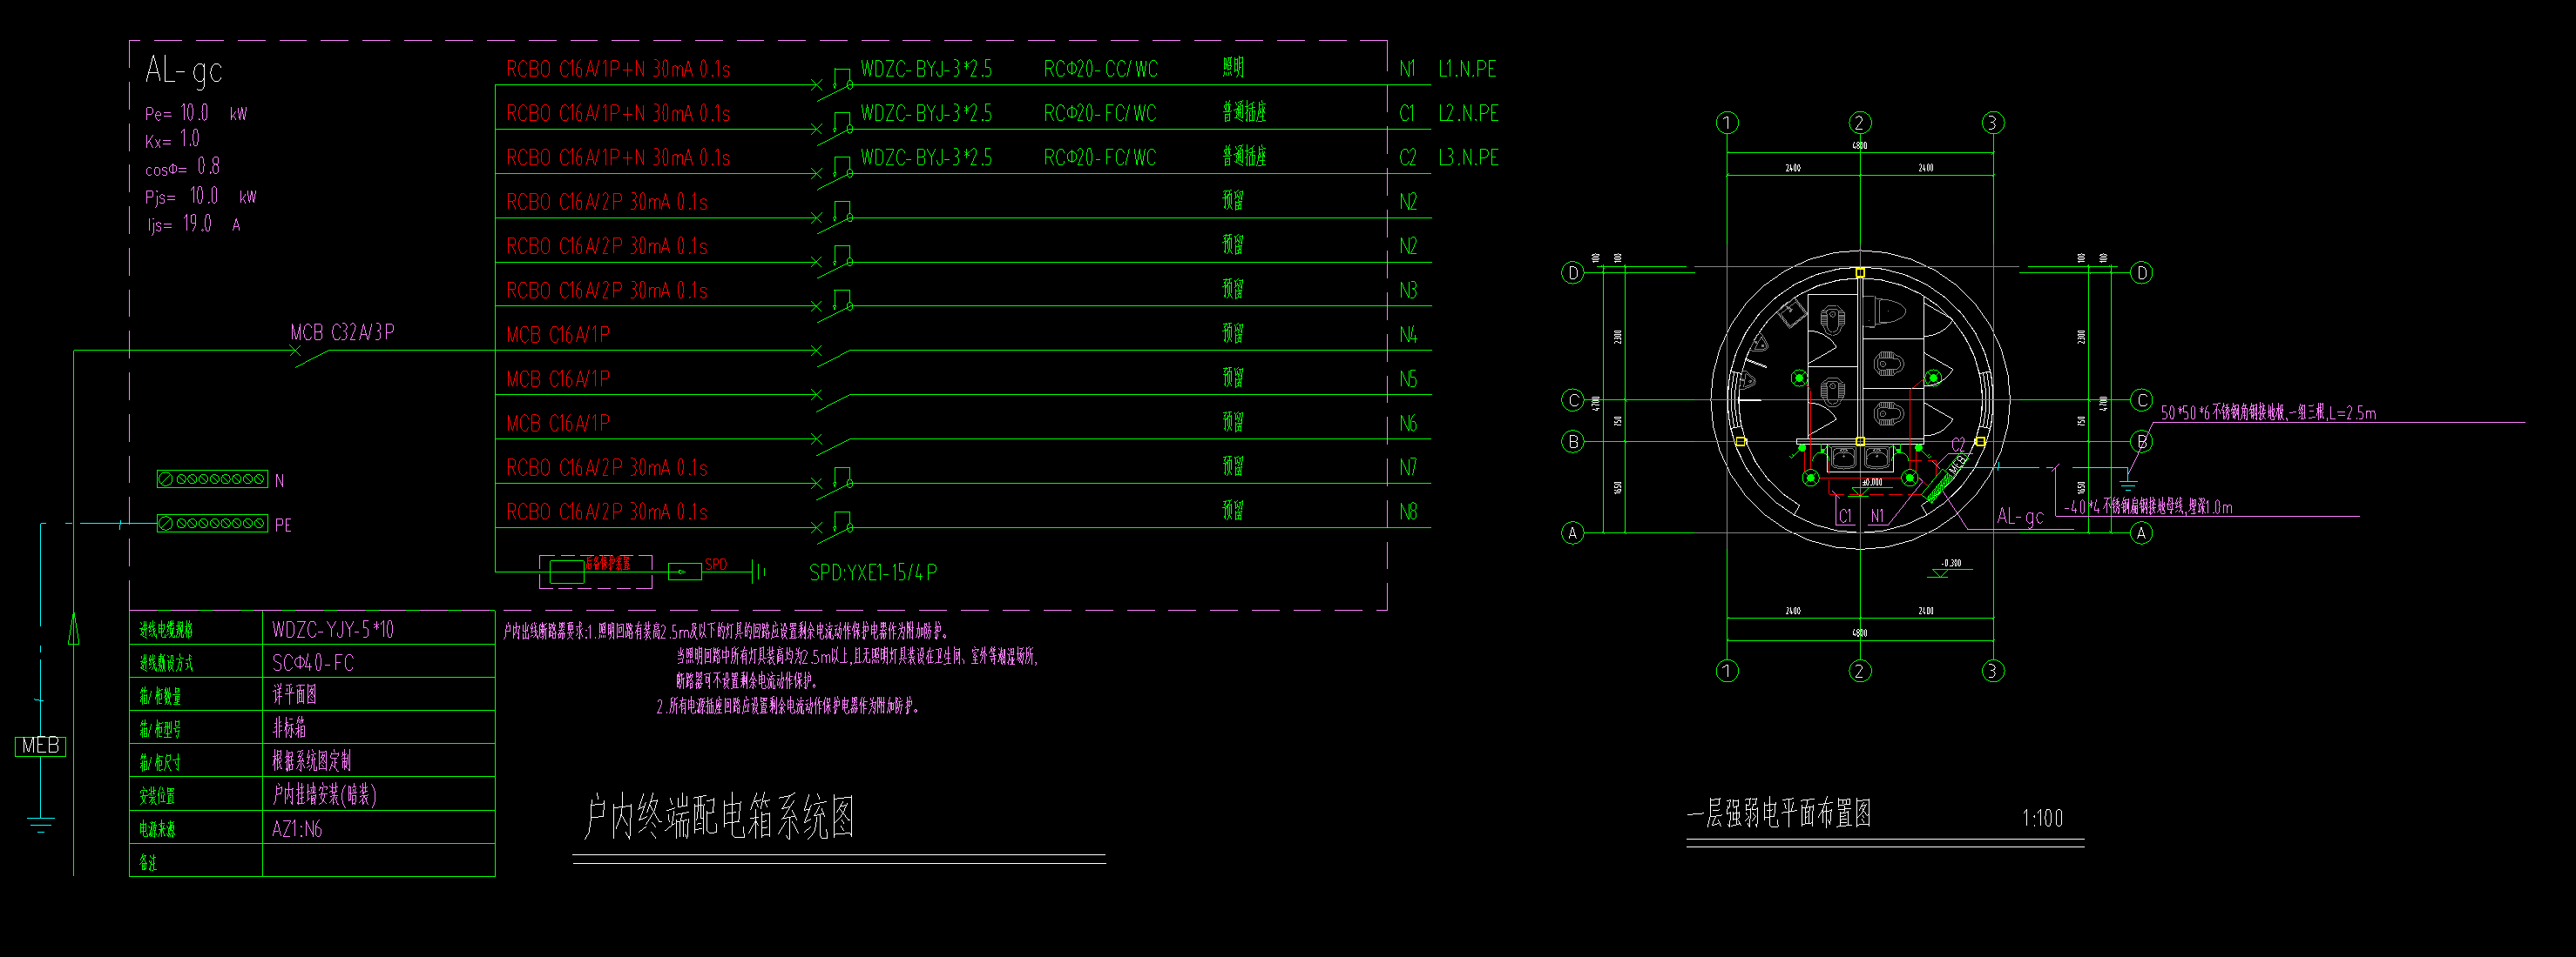
Task: Click the '50*50*6' grounding electrode annotation
Action: [2268, 412]
